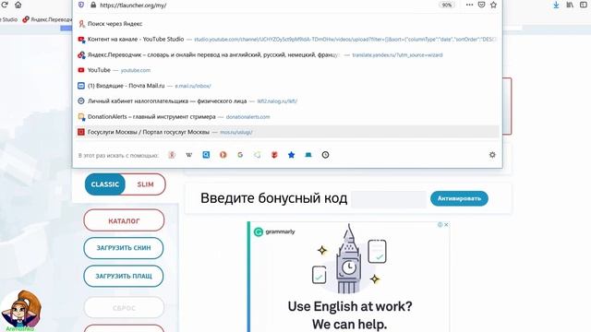Viewport: 591px width, 332px height.
Task: Search in history with the clock icon
Action: 325,155
